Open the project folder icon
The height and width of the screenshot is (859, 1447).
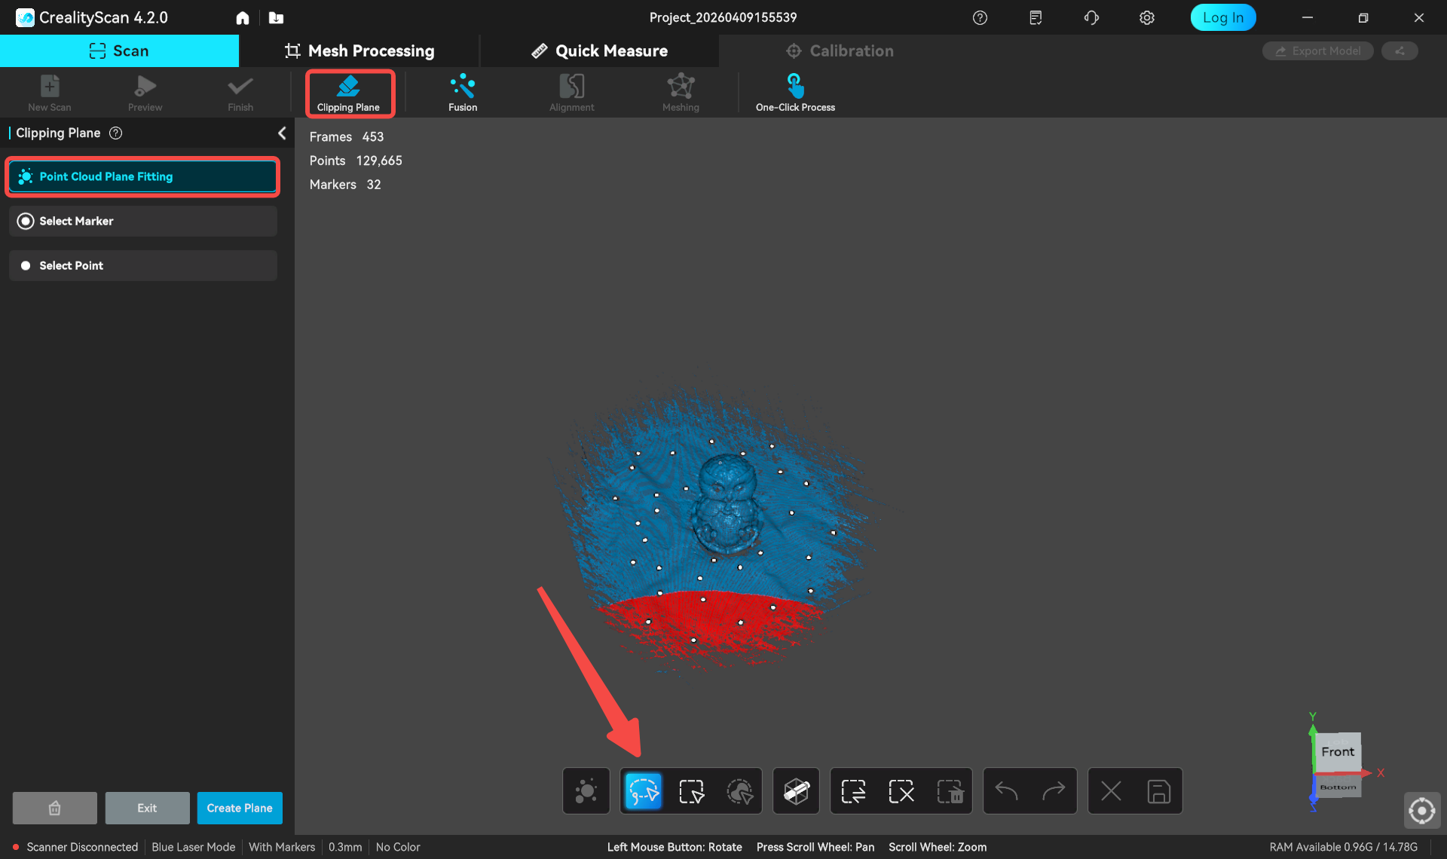[276, 17]
